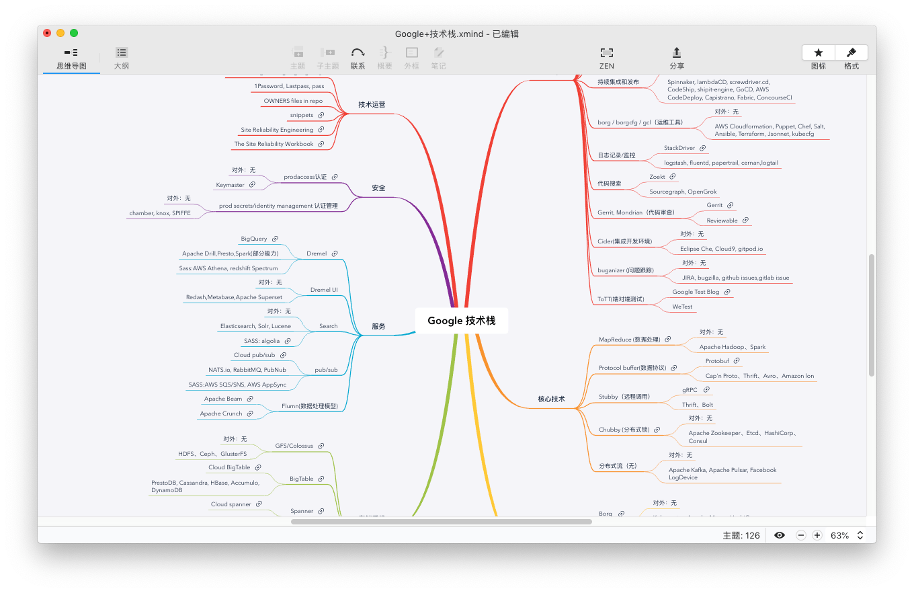Screen dimensions: 914x593
Task: Open the 格式 format panel
Action: 851,52
